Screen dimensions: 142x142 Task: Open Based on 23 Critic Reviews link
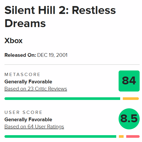coord(36,89)
